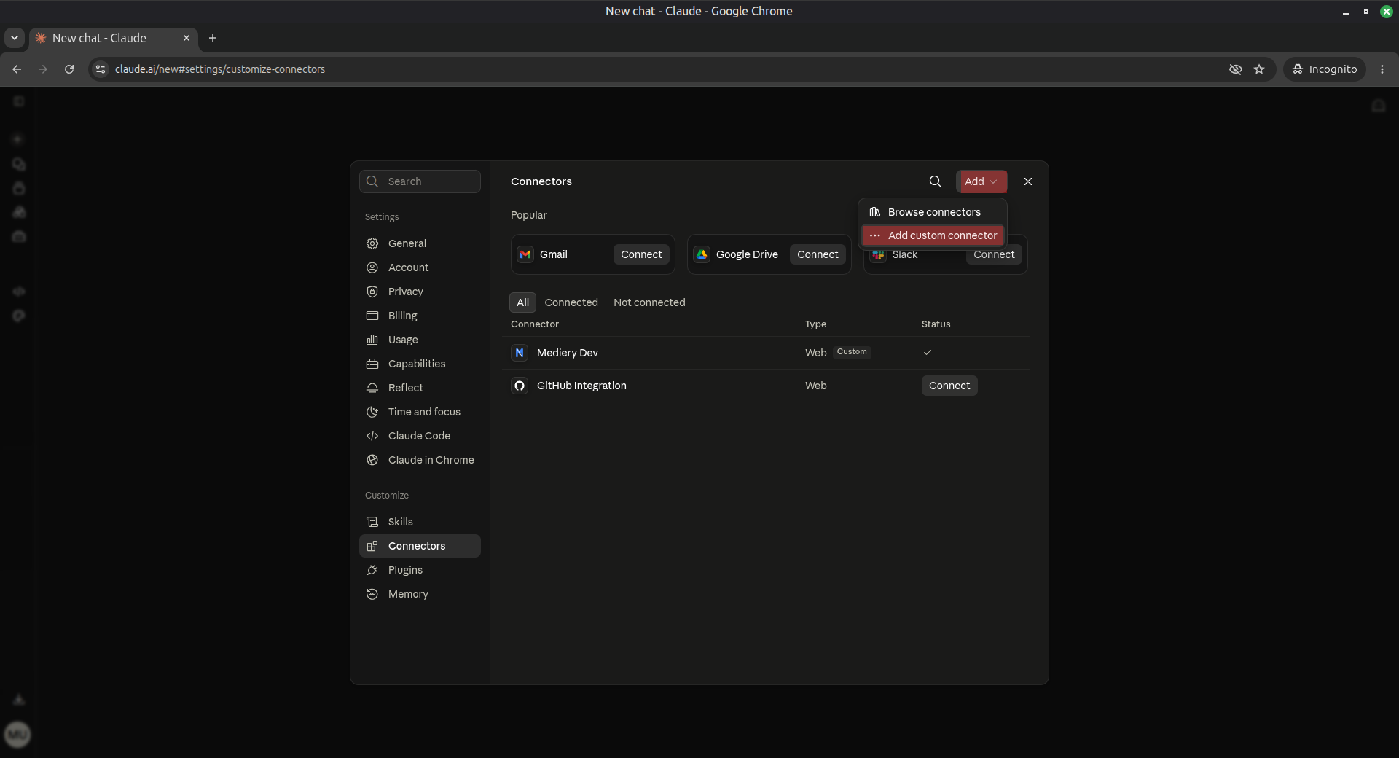Click the Mediery Dev connected checkmark

tap(928, 352)
